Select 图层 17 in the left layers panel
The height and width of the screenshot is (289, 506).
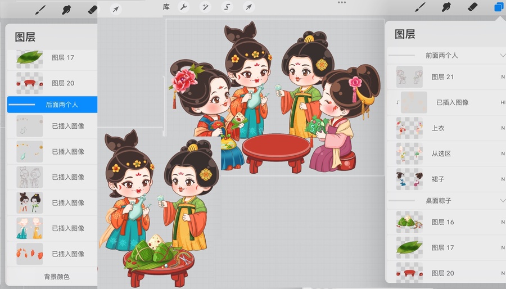pyautogui.click(x=52, y=58)
